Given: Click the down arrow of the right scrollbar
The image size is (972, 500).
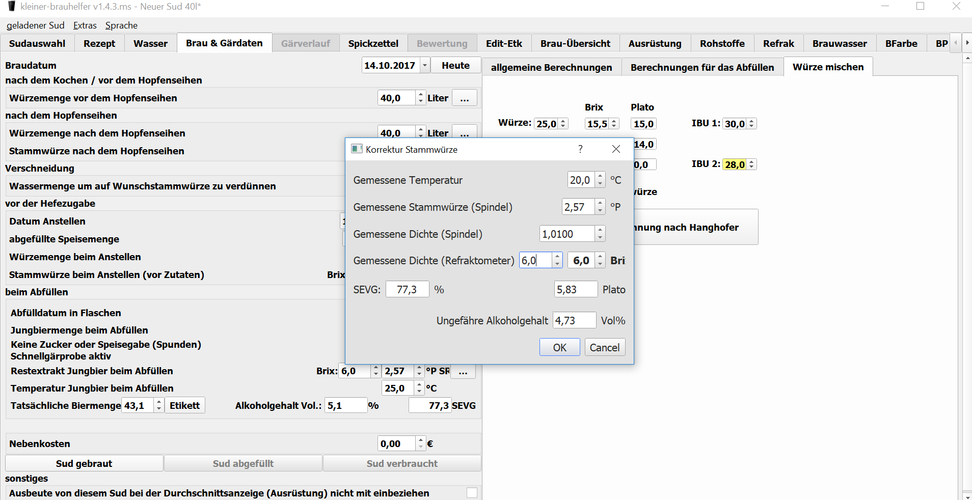Looking at the screenshot, I should click(967, 495).
